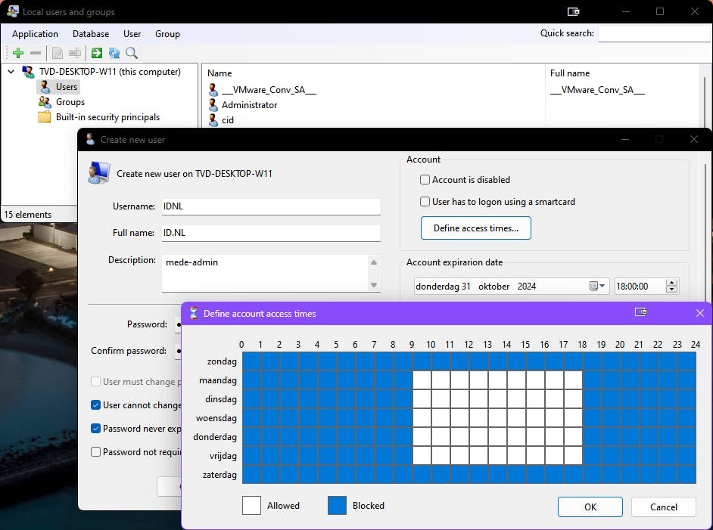713x530 pixels.
Task: Open the Database menu
Action: pos(91,34)
